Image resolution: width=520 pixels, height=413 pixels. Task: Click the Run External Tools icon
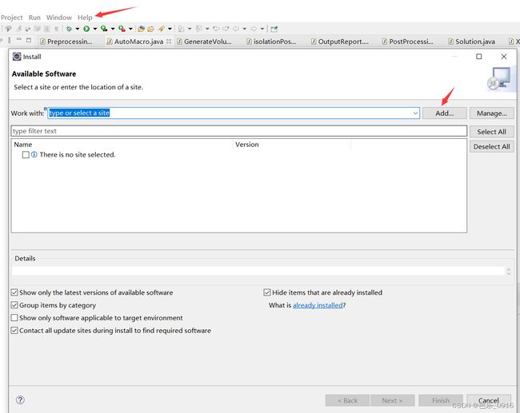122,29
